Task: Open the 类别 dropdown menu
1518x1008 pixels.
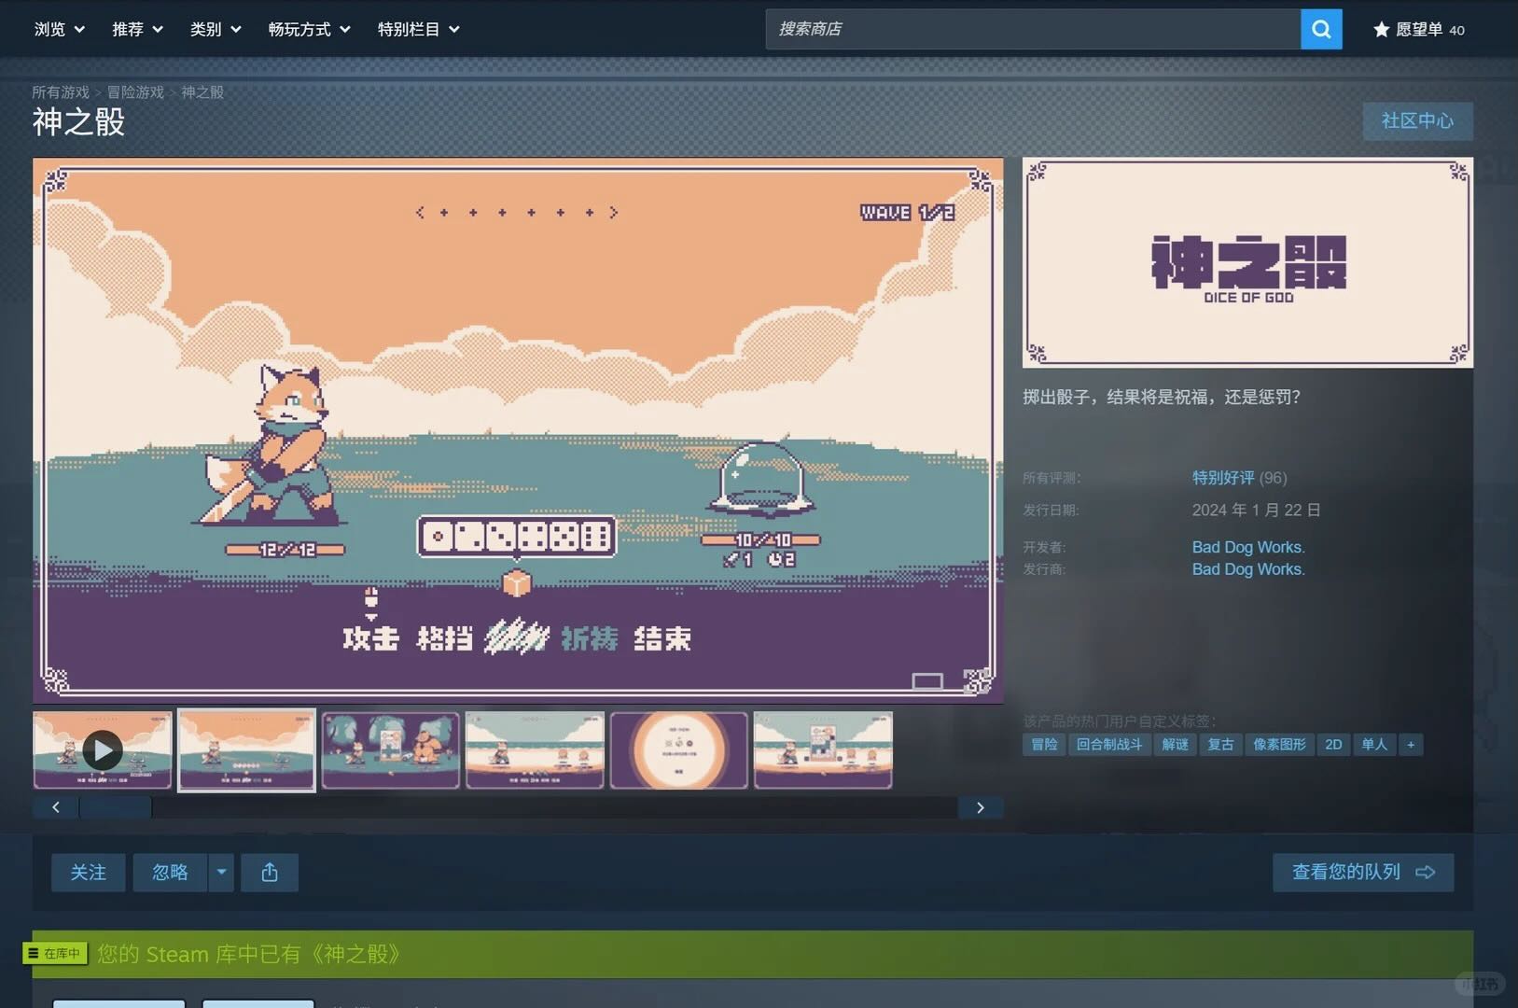Action: [x=216, y=29]
